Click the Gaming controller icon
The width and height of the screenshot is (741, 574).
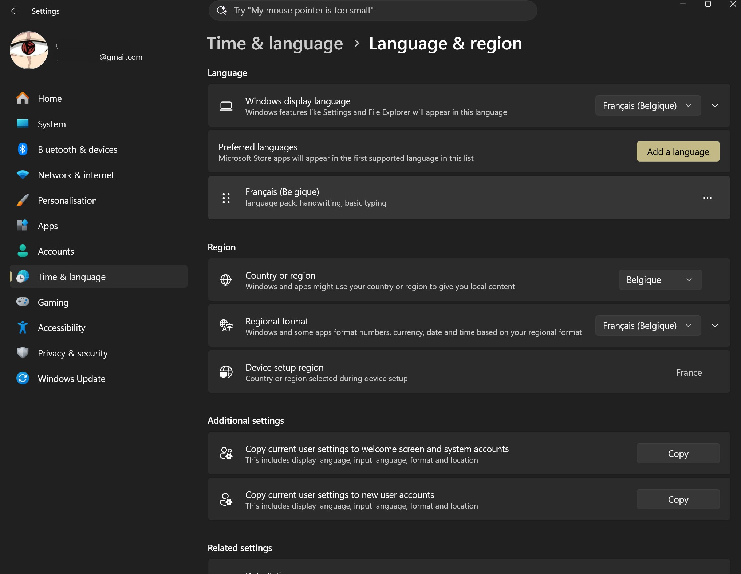click(23, 302)
